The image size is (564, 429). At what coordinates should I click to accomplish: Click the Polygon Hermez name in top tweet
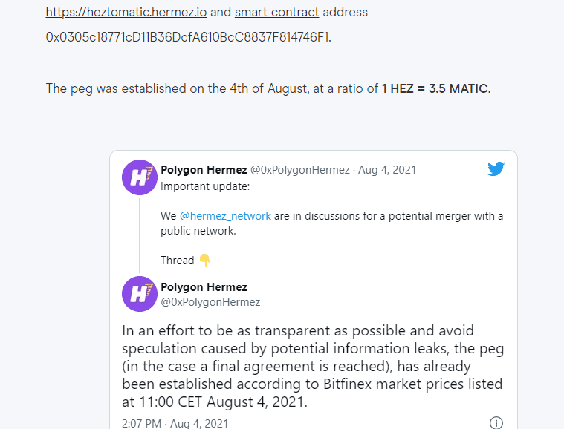(204, 169)
